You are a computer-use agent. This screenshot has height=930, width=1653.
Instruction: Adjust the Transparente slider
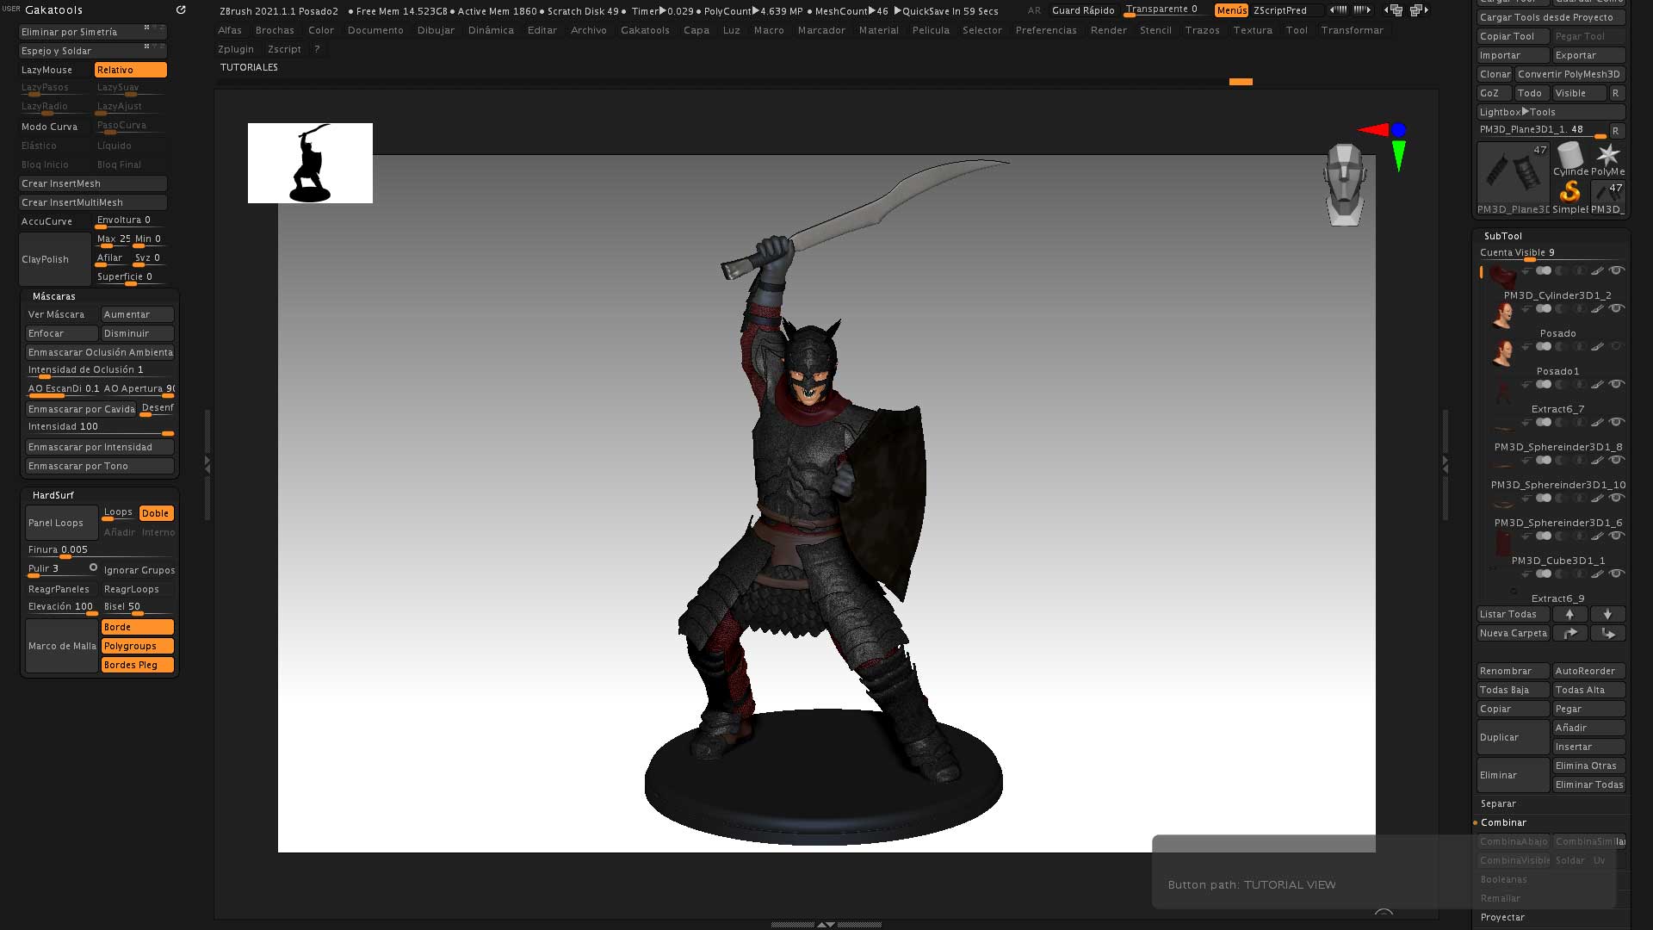pos(1167,10)
